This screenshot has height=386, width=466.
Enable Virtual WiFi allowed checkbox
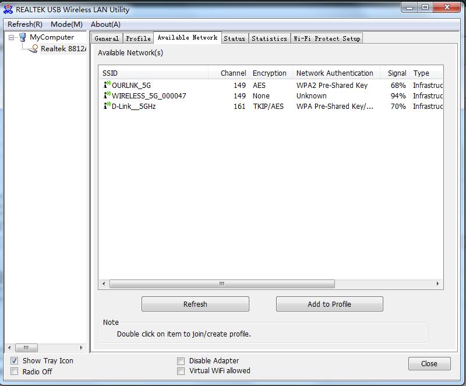(x=181, y=371)
